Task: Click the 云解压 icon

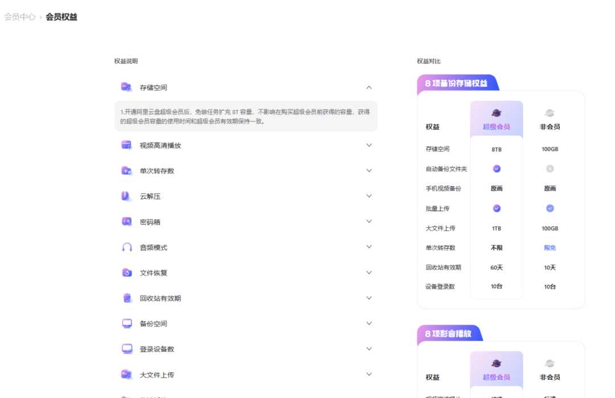Action: pyautogui.click(x=125, y=196)
